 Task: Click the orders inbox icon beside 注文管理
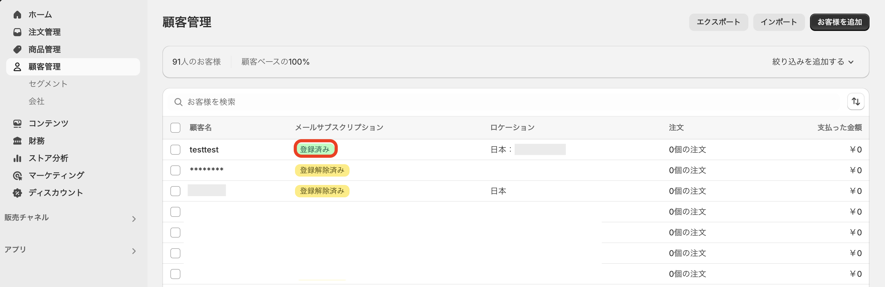(x=17, y=32)
